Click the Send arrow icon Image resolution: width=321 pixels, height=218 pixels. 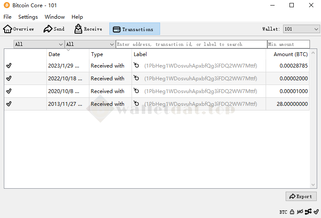48,29
